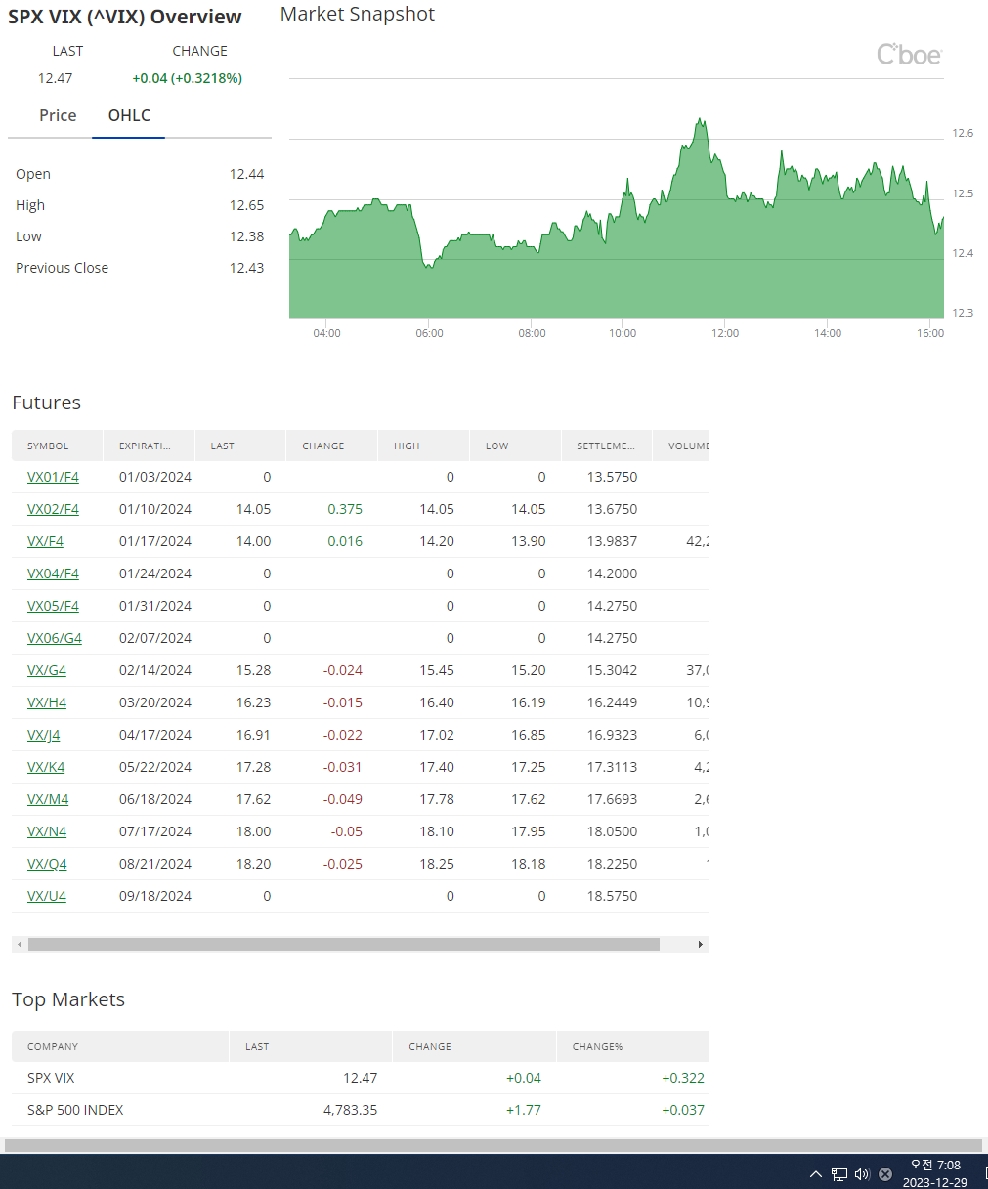This screenshot has width=988, height=1189.
Task: Open the VX05/F4 futures link
Action: (53, 606)
